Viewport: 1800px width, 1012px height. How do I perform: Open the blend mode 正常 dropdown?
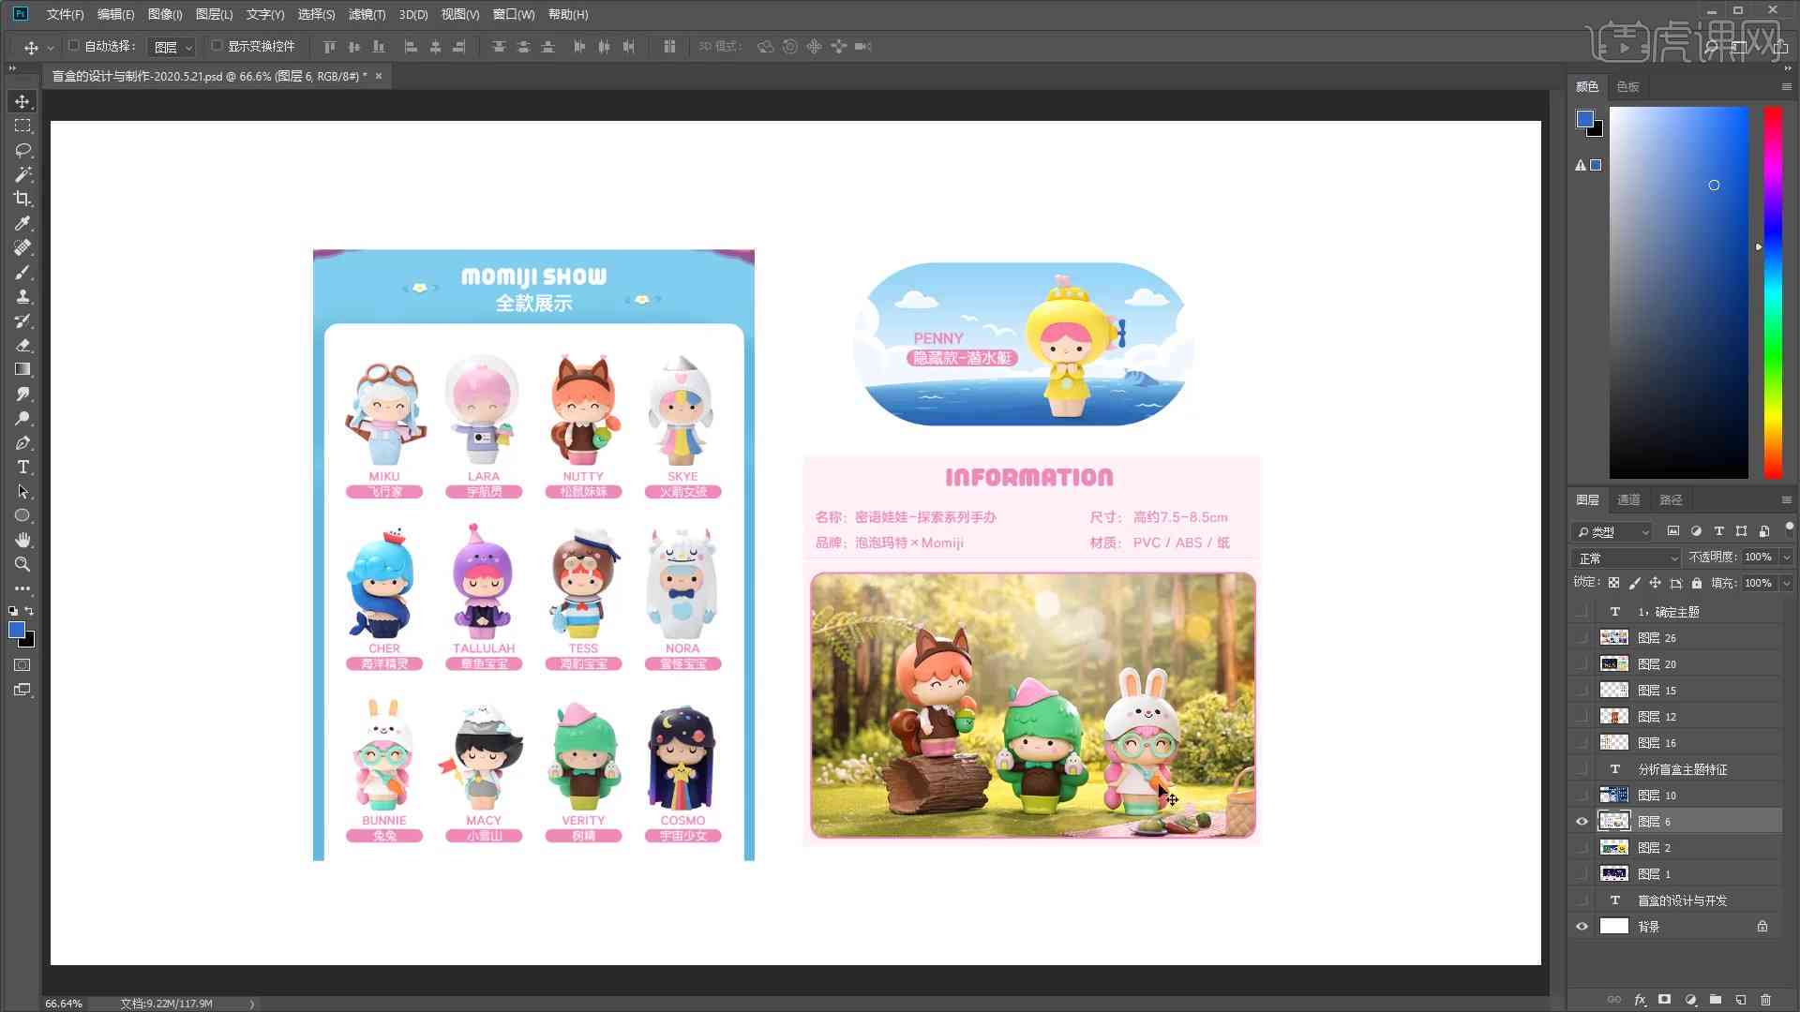click(1627, 558)
